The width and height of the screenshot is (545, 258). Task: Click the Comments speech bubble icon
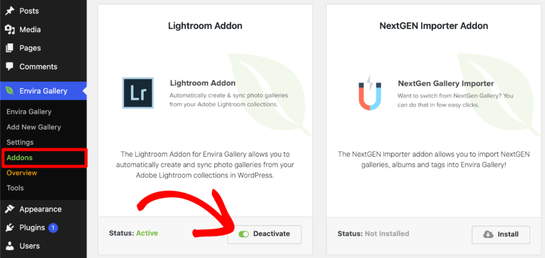point(10,66)
